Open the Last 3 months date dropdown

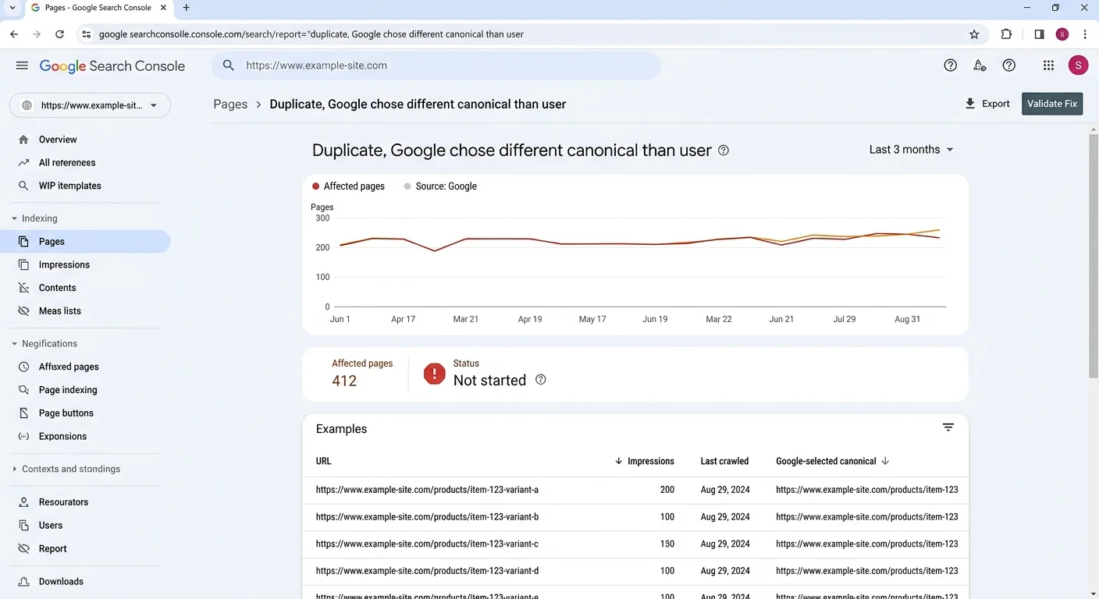click(x=912, y=150)
